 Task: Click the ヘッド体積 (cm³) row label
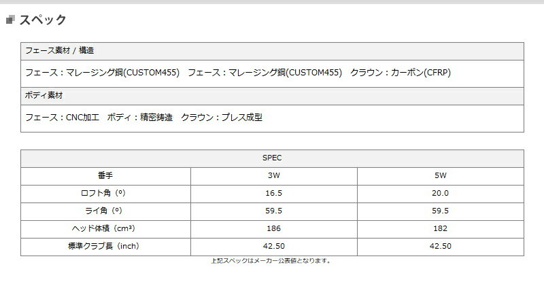coord(103,228)
